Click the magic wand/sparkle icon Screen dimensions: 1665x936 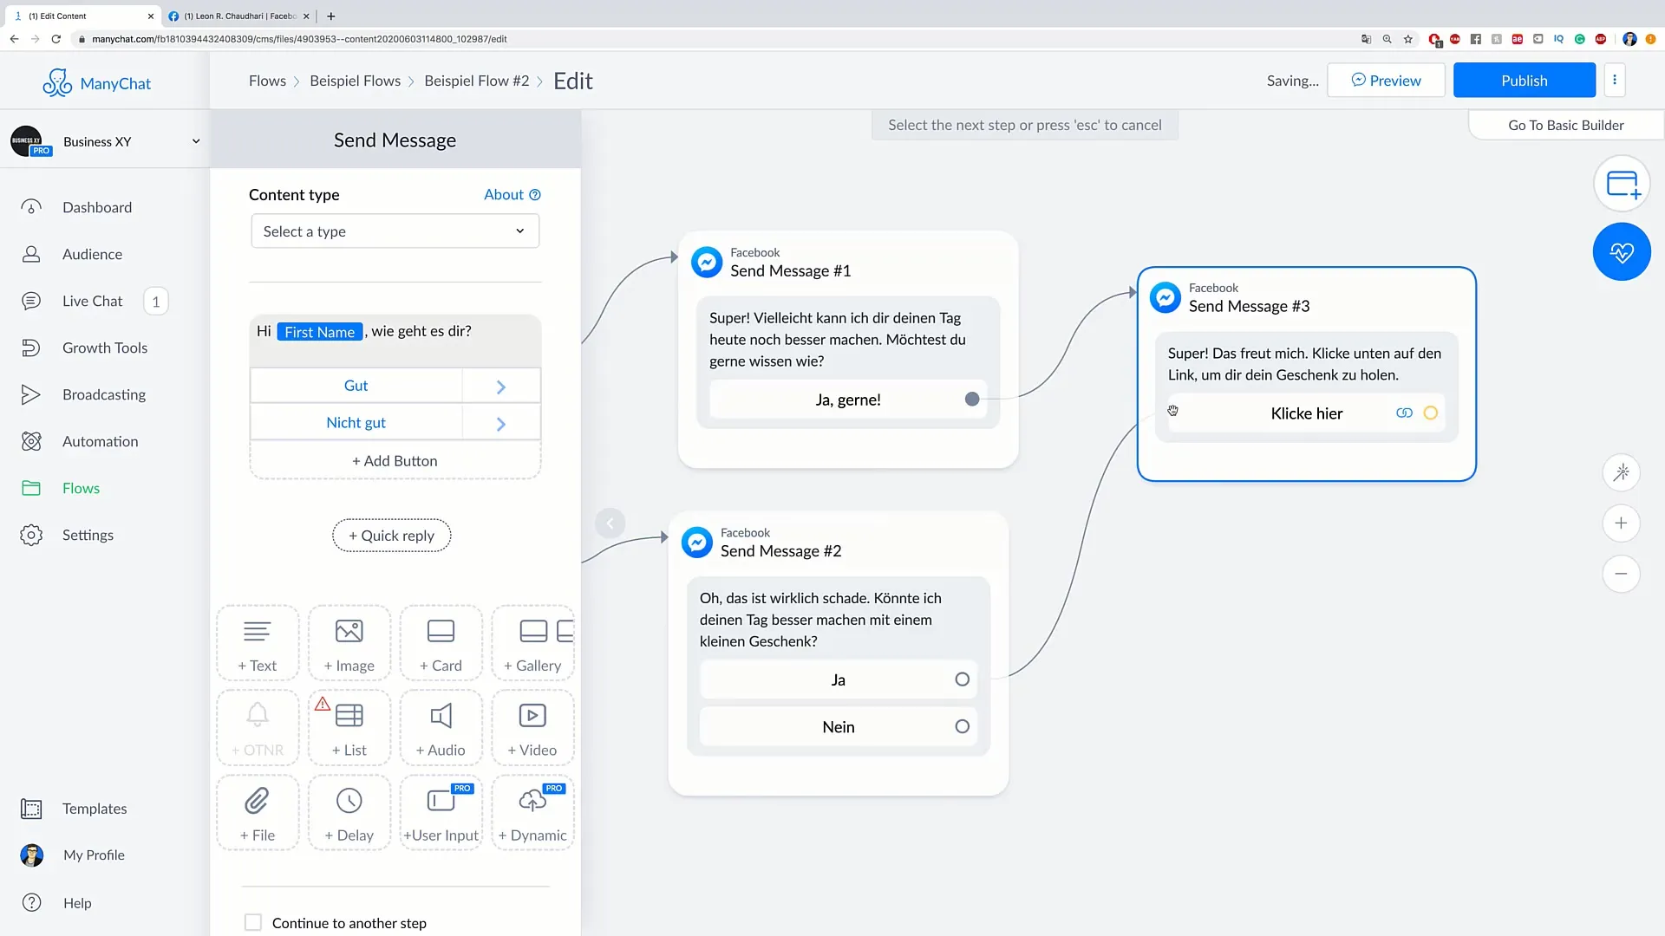click(x=1623, y=471)
